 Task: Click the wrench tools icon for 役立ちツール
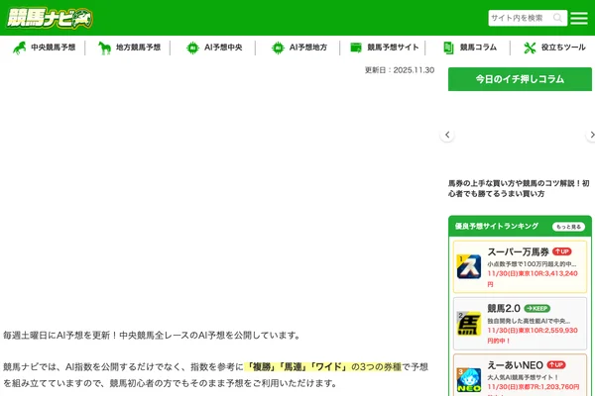pos(530,48)
